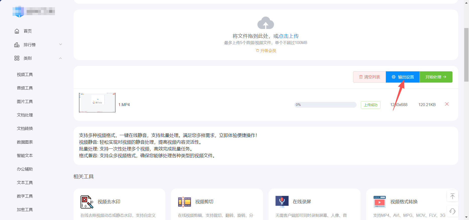This screenshot has height=220, width=469.
Task: Click the 1280x688 resolution text
Action: [399, 105]
